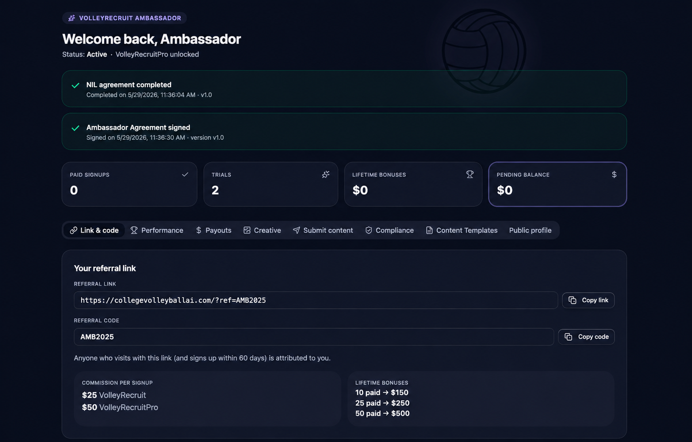This screenshot has height=442, width=692.
Task: Copy the referral code
Action: [586, 337]
